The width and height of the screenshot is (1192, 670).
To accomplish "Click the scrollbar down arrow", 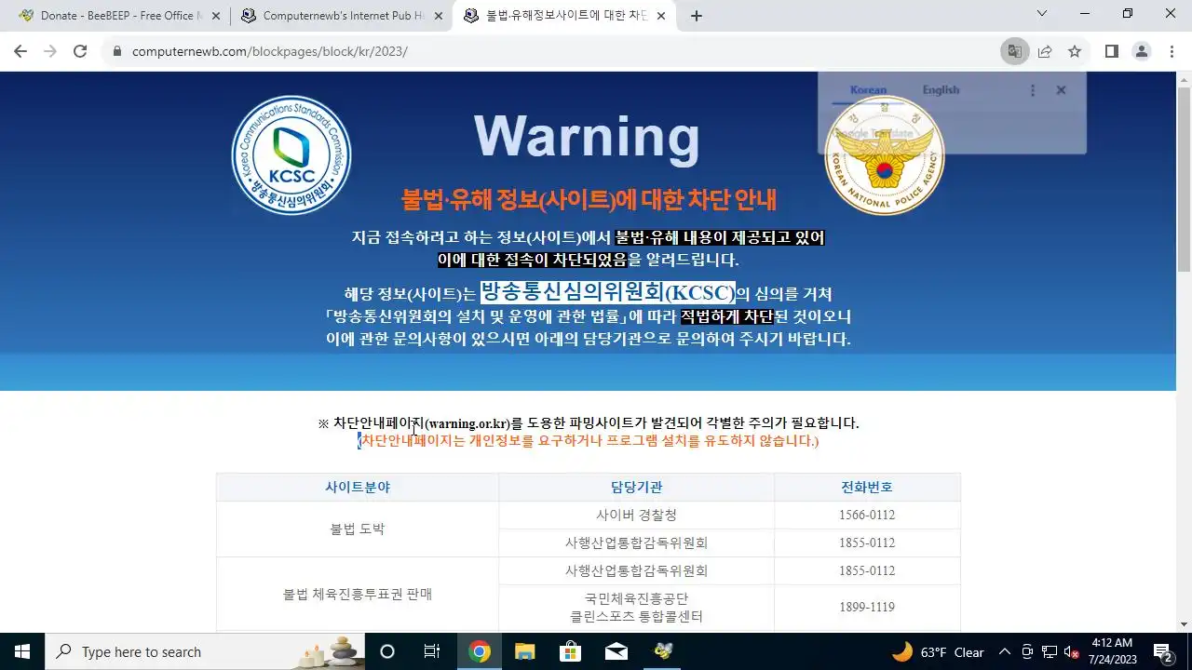I will (x=1184, y=624).
